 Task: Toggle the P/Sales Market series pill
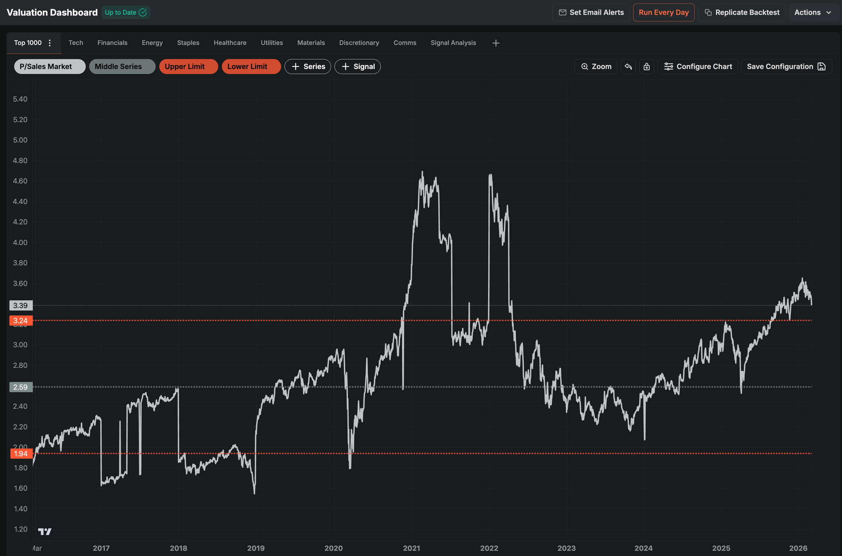click(x=50, y=67)
